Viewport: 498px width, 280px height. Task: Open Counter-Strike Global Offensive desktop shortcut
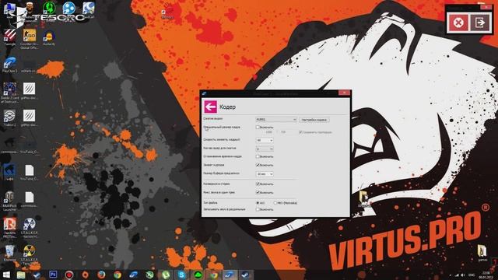(x=30, y=39)
